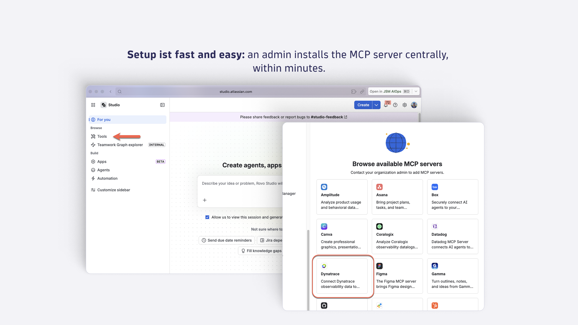Screen dimensions: 578x325
Task: Click the Datadog logo icon
Action: pos(435,226)
